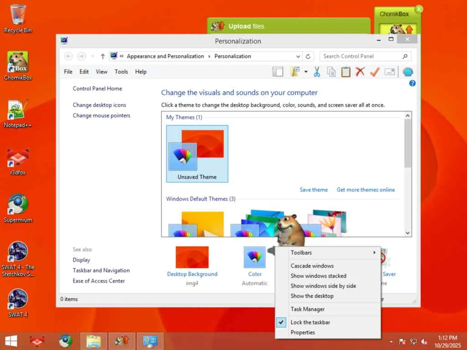This screenshot has height=350, width=467.
Task: Click the Back navigation arrow
Action: (68, 56)
